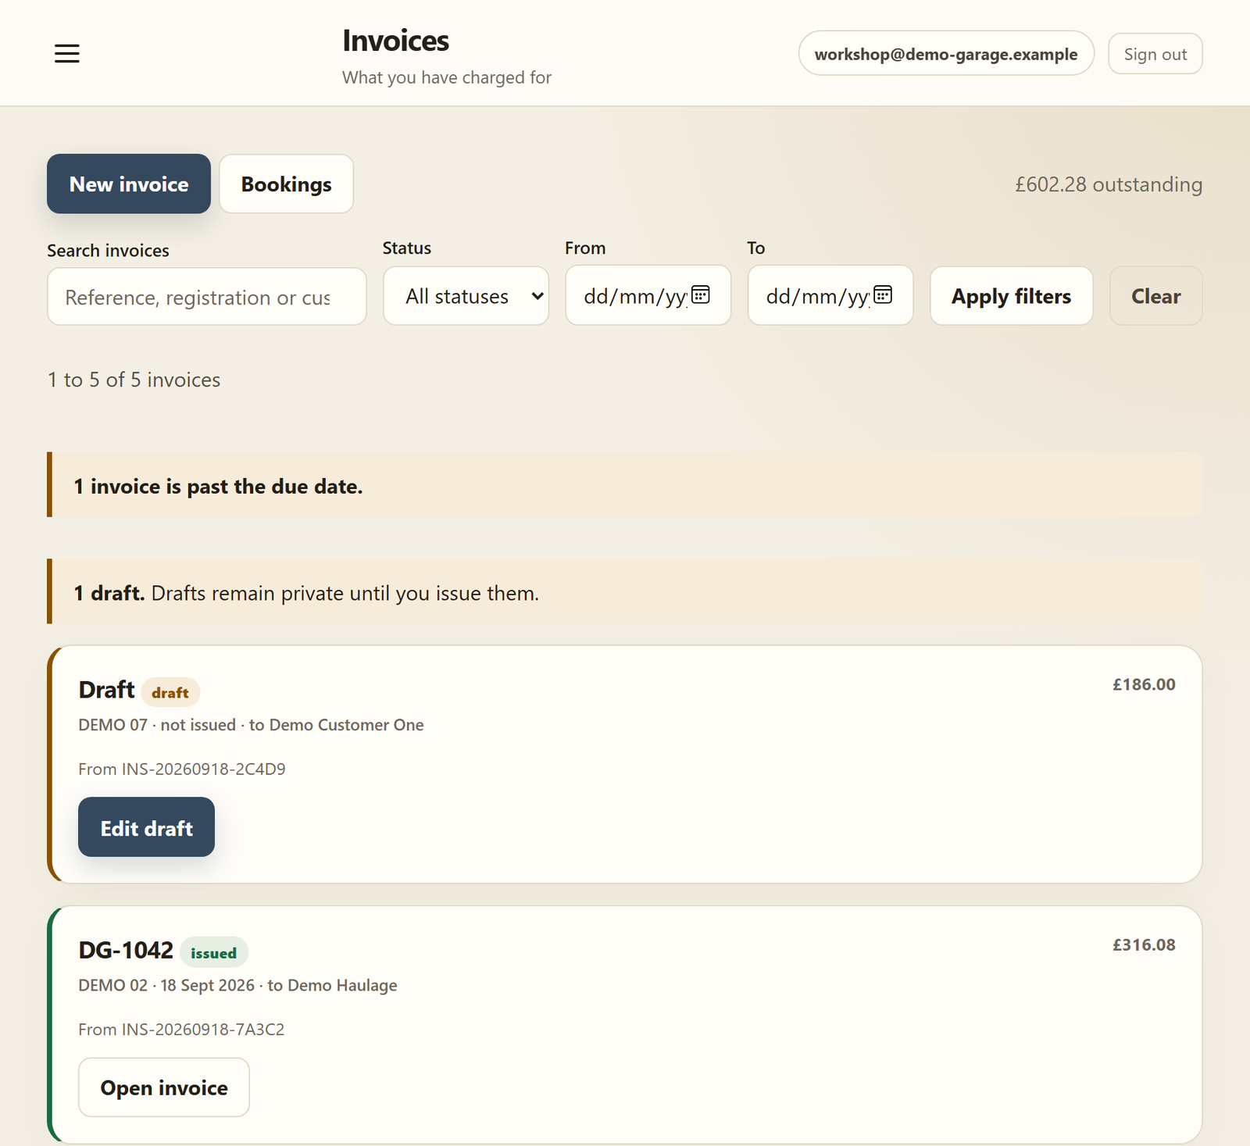Go to Bookings
1250x1146 pixels.
click(x=286, y=184)
